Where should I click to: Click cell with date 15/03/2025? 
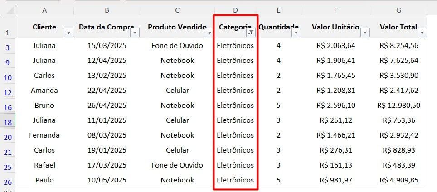[107, 46]
